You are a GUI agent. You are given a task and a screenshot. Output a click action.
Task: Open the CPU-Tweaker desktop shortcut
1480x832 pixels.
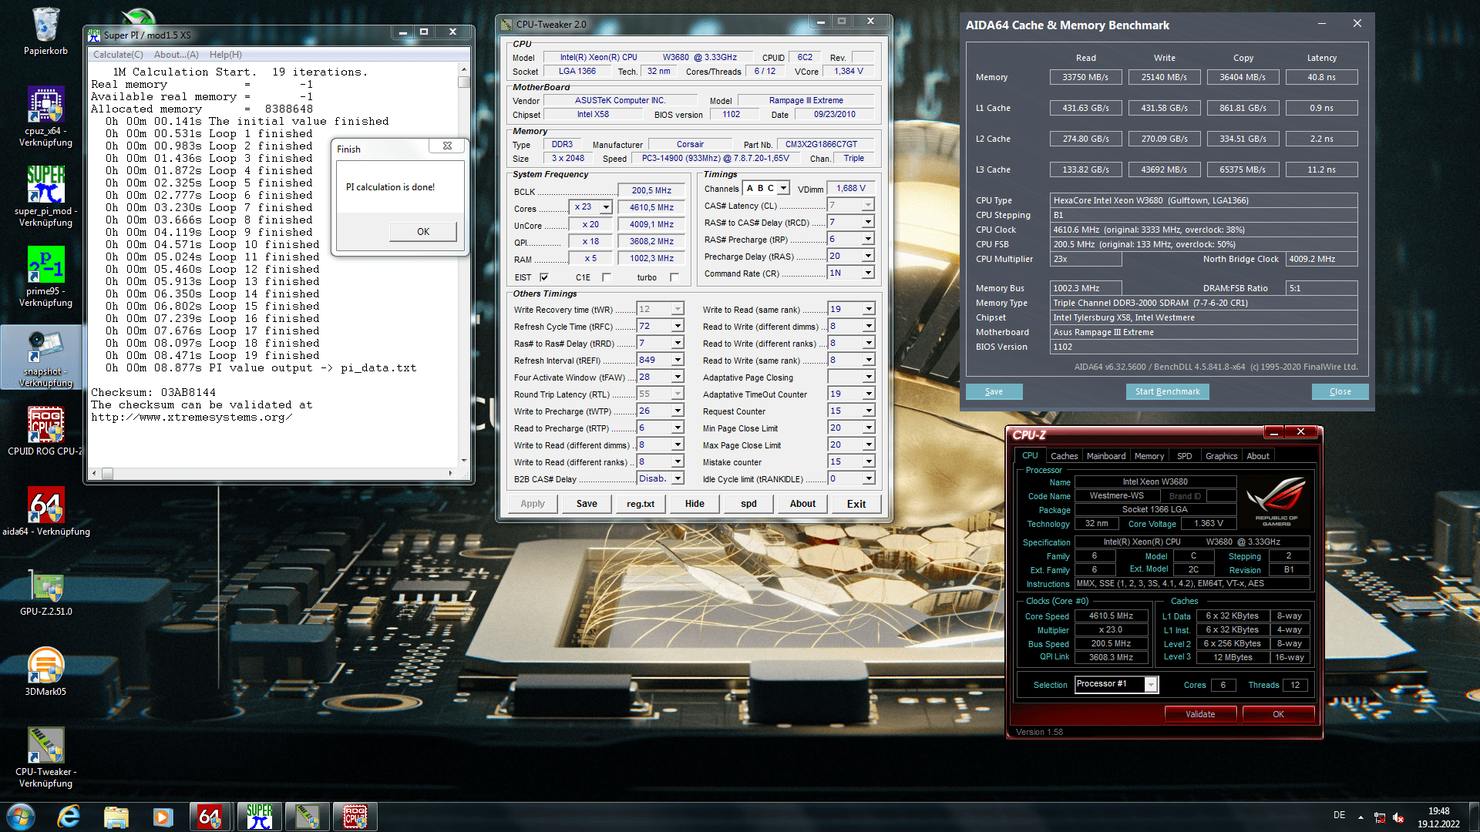[x=45, y=757]
